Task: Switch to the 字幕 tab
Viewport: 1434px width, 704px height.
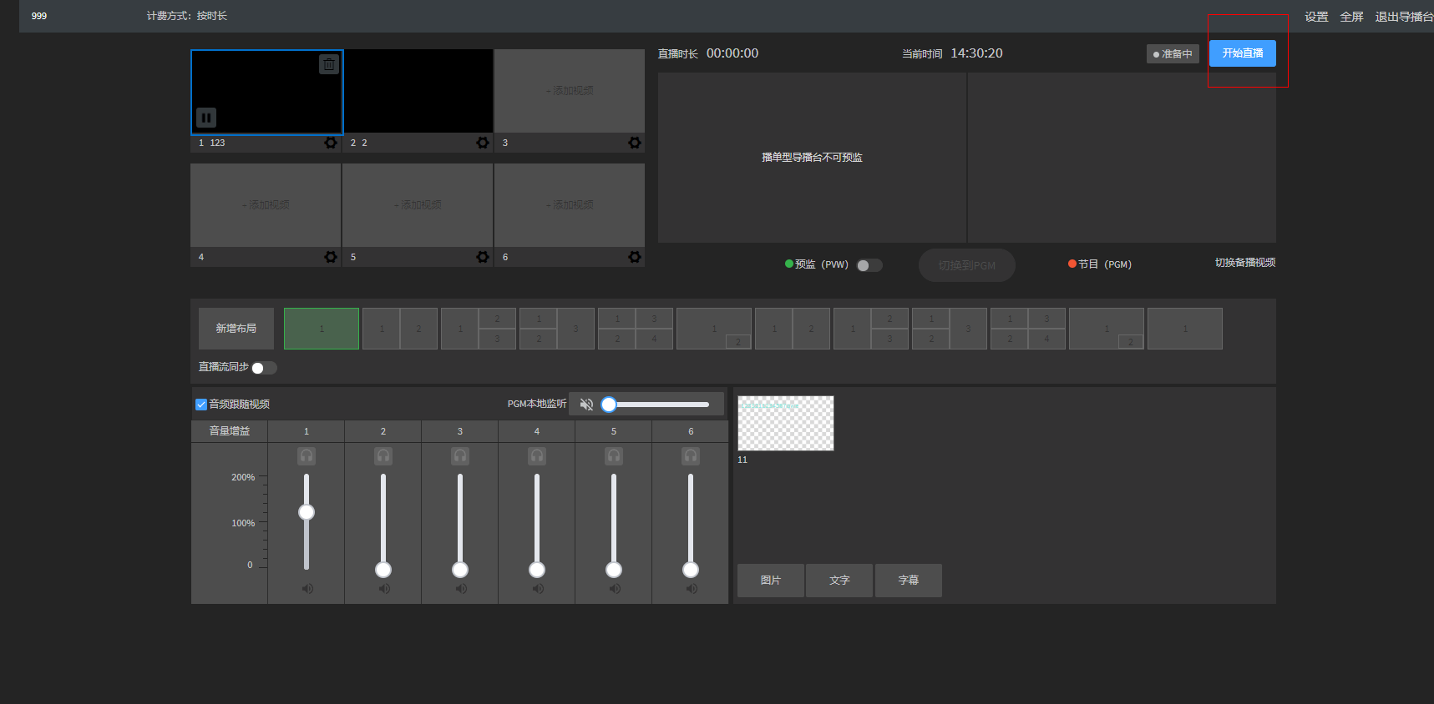Action: pos(908,581)
